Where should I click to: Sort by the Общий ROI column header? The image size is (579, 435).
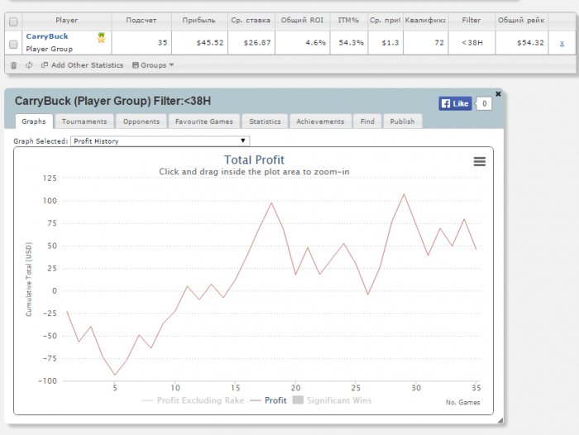coord(302,21)
